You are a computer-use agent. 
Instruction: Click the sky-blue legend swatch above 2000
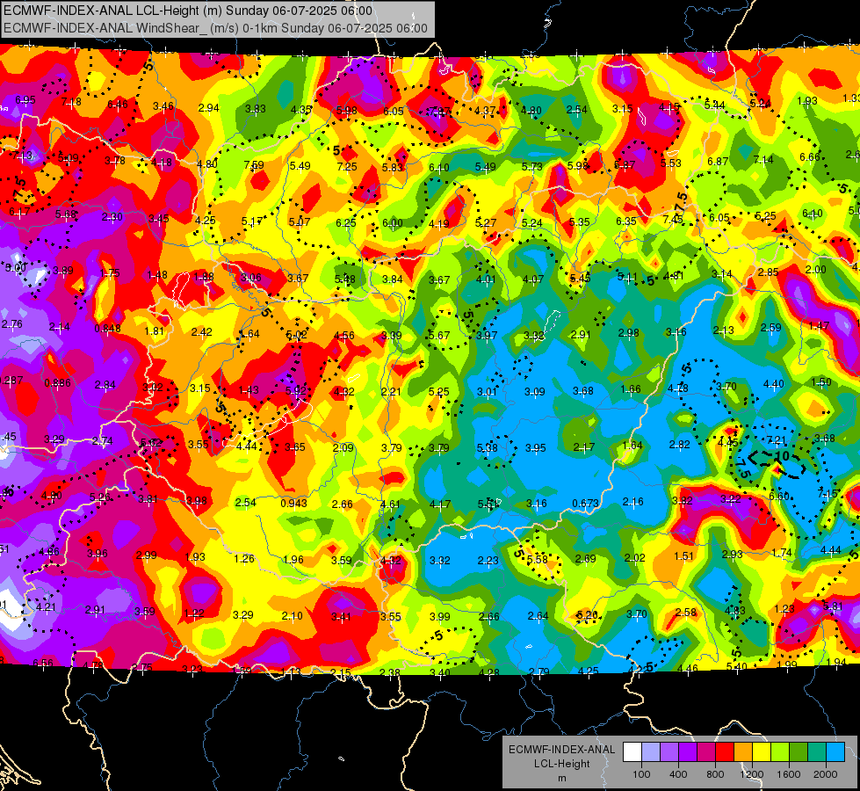pyautogui.click(x=835, y=752)
